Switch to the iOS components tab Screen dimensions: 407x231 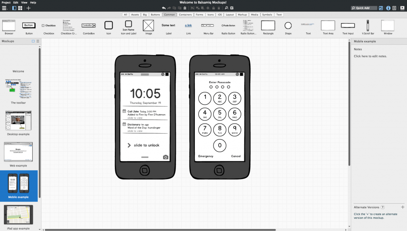[x=220, y=14]
